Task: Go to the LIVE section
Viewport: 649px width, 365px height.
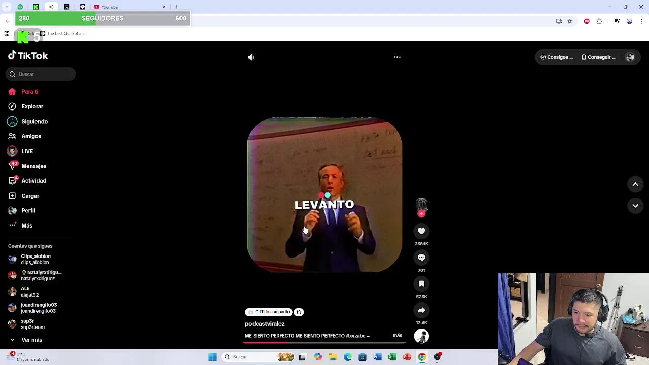Action: pos(20,151)
